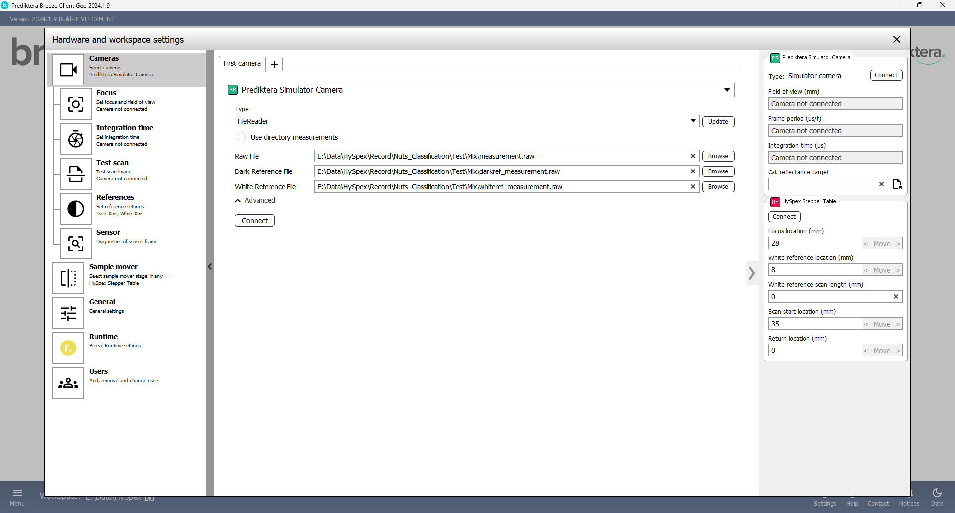
Task: Open the Runtime settings icon
Action: [x=68, y=348]
